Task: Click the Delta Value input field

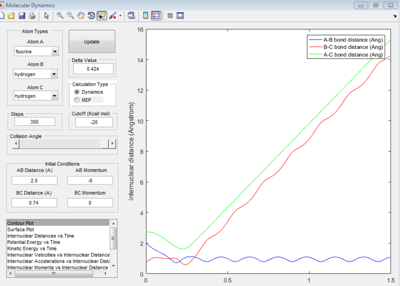Action: coord(93,69)
